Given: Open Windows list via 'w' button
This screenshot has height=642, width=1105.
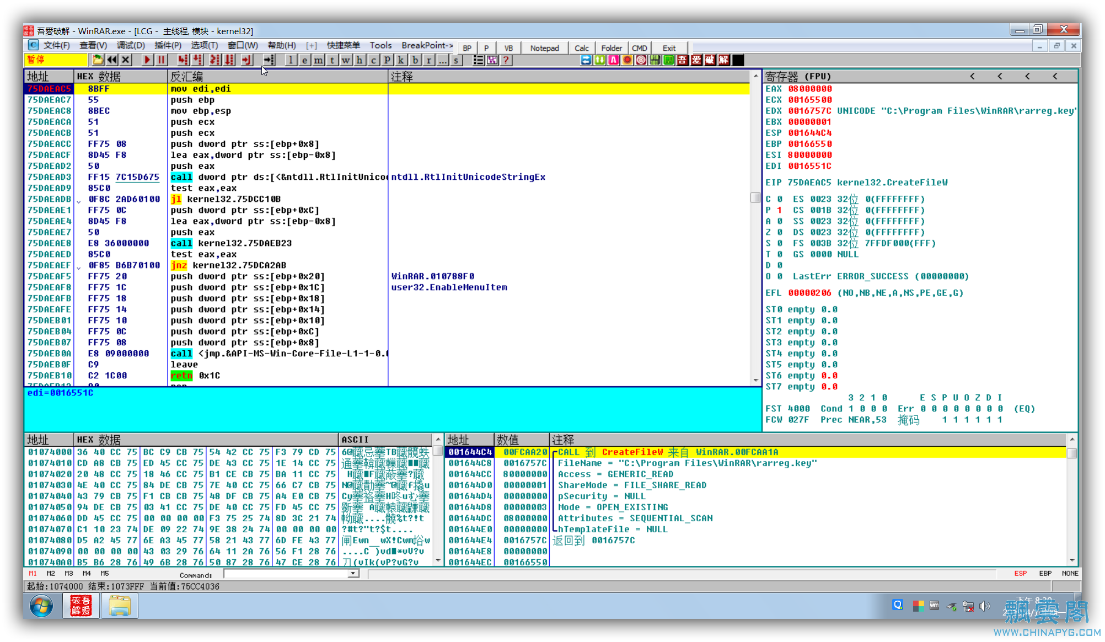Looking at the screenshot, I should [x=346, y=60].
